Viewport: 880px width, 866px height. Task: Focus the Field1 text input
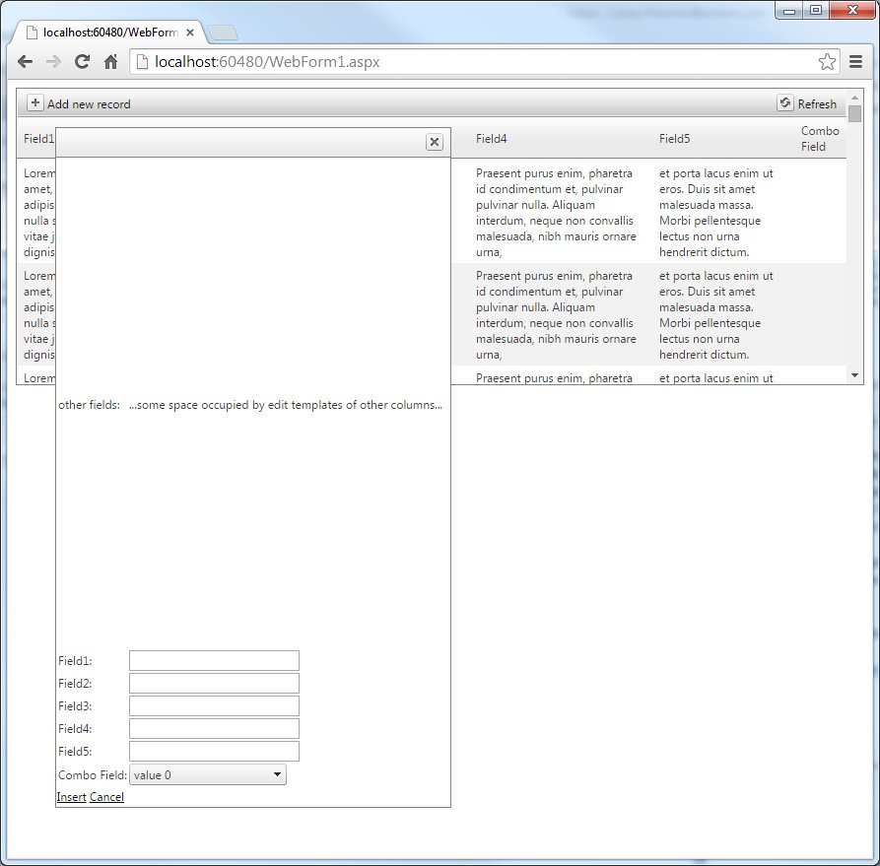tap(214, 661)
